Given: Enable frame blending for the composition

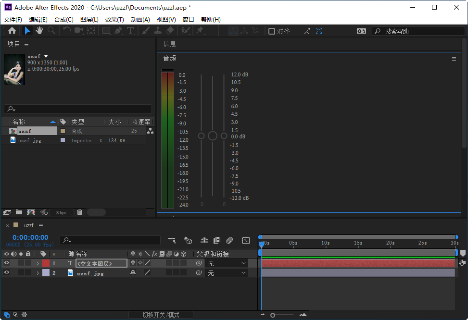Looking at the screenshot, I should [x=216, y=240].
